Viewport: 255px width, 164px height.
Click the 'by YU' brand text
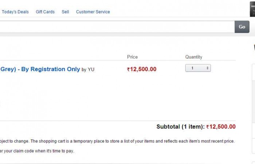88,70
